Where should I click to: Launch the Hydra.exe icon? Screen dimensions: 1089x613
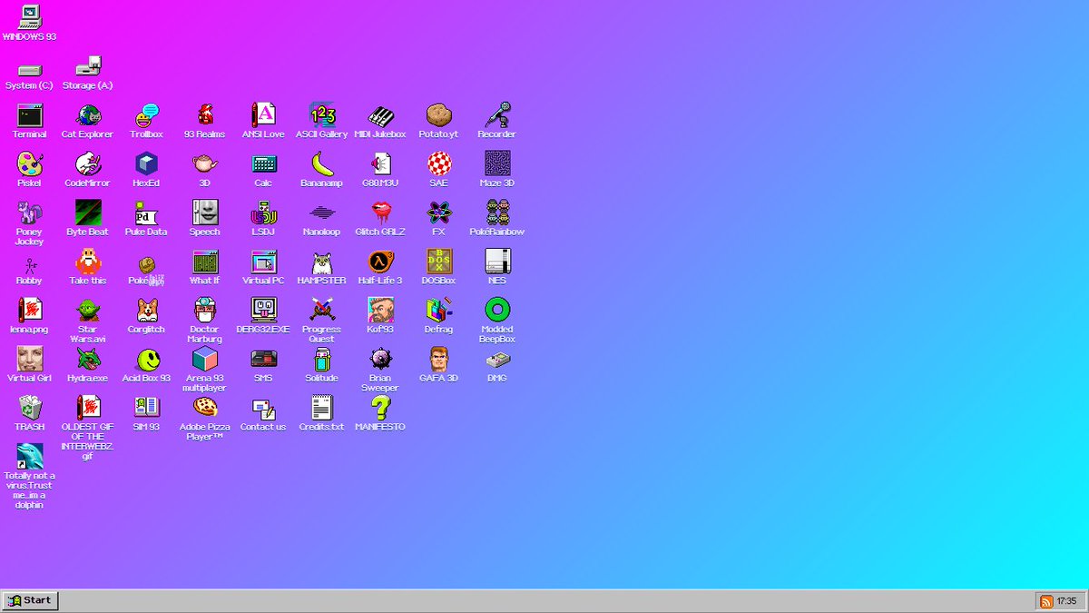click(88, 359)
